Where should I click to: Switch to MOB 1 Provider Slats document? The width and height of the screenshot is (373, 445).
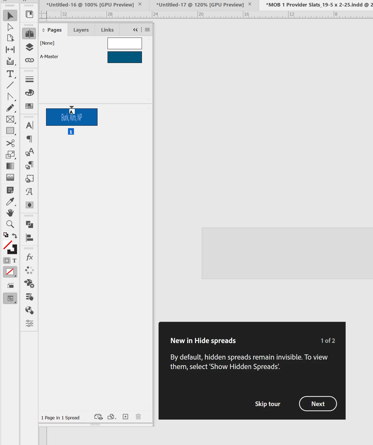pyautogui.click(x=319, y=5)
